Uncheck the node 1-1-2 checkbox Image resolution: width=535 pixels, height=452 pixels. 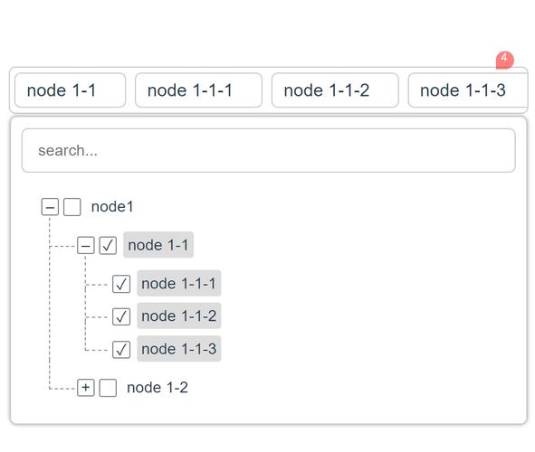click(121, 316)
